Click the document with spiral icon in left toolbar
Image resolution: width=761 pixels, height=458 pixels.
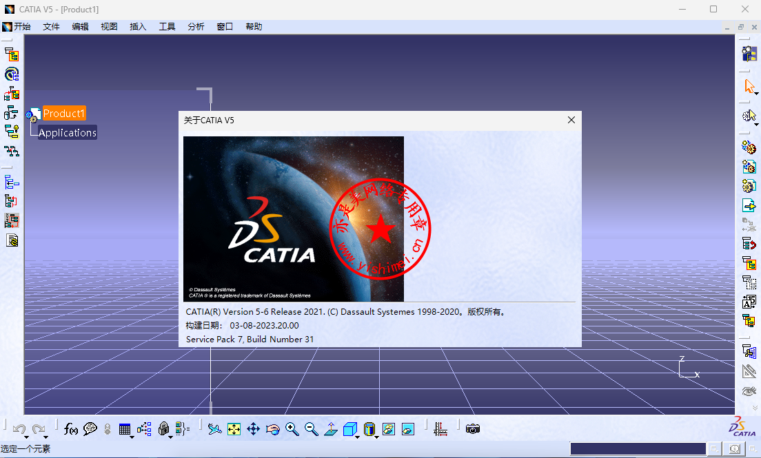[x=12, y=240]
